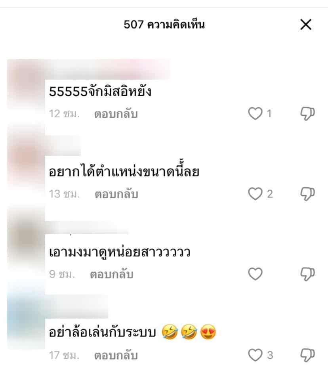Dislike the comment 'เอามงมาดูหน่อยสาววววว'
328x371 pixels.
[x=307, y=274]
